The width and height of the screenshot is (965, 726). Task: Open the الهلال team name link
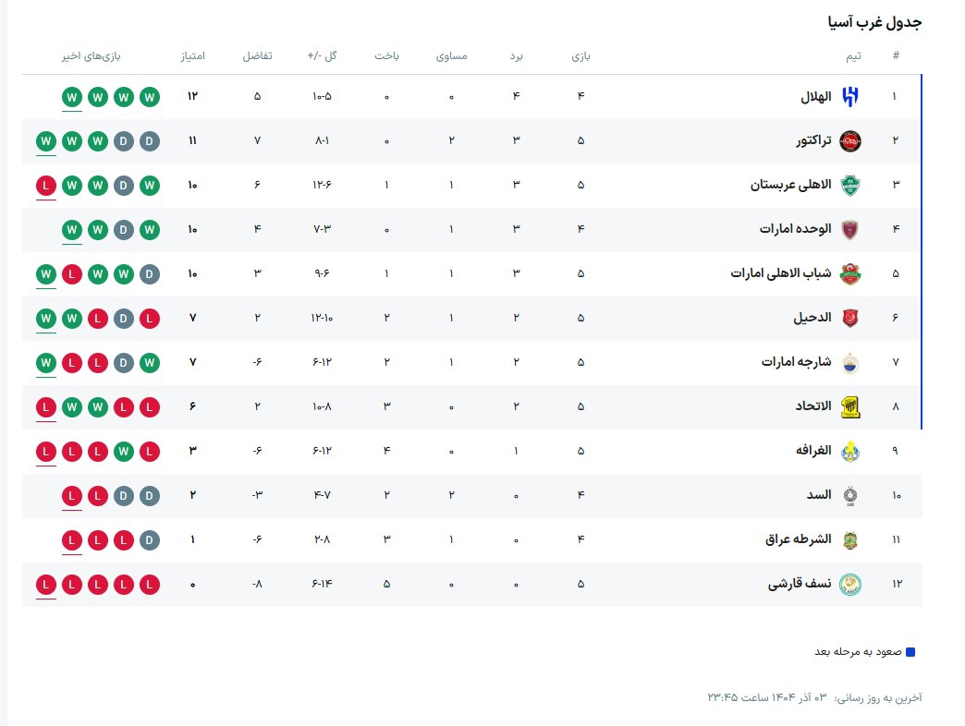815,96
